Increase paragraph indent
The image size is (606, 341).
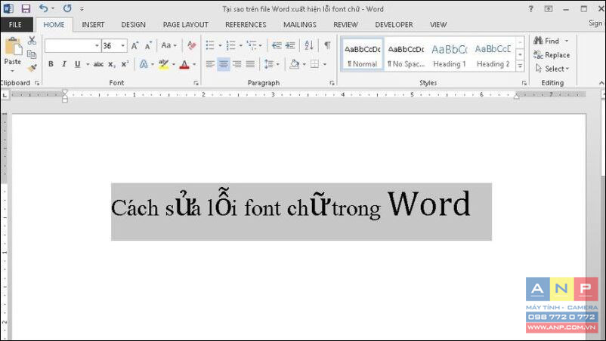[x=290, y=45]
